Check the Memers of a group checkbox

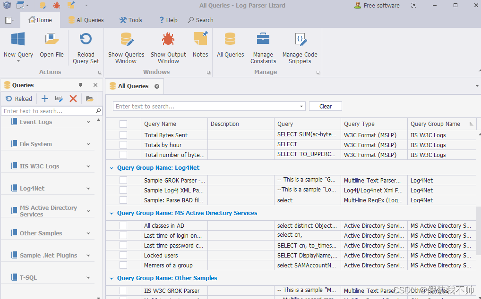click(123, 265)
